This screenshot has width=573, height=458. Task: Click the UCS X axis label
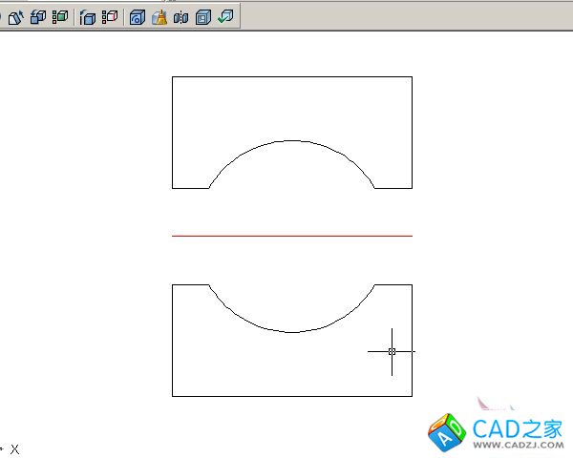(14, 448)
